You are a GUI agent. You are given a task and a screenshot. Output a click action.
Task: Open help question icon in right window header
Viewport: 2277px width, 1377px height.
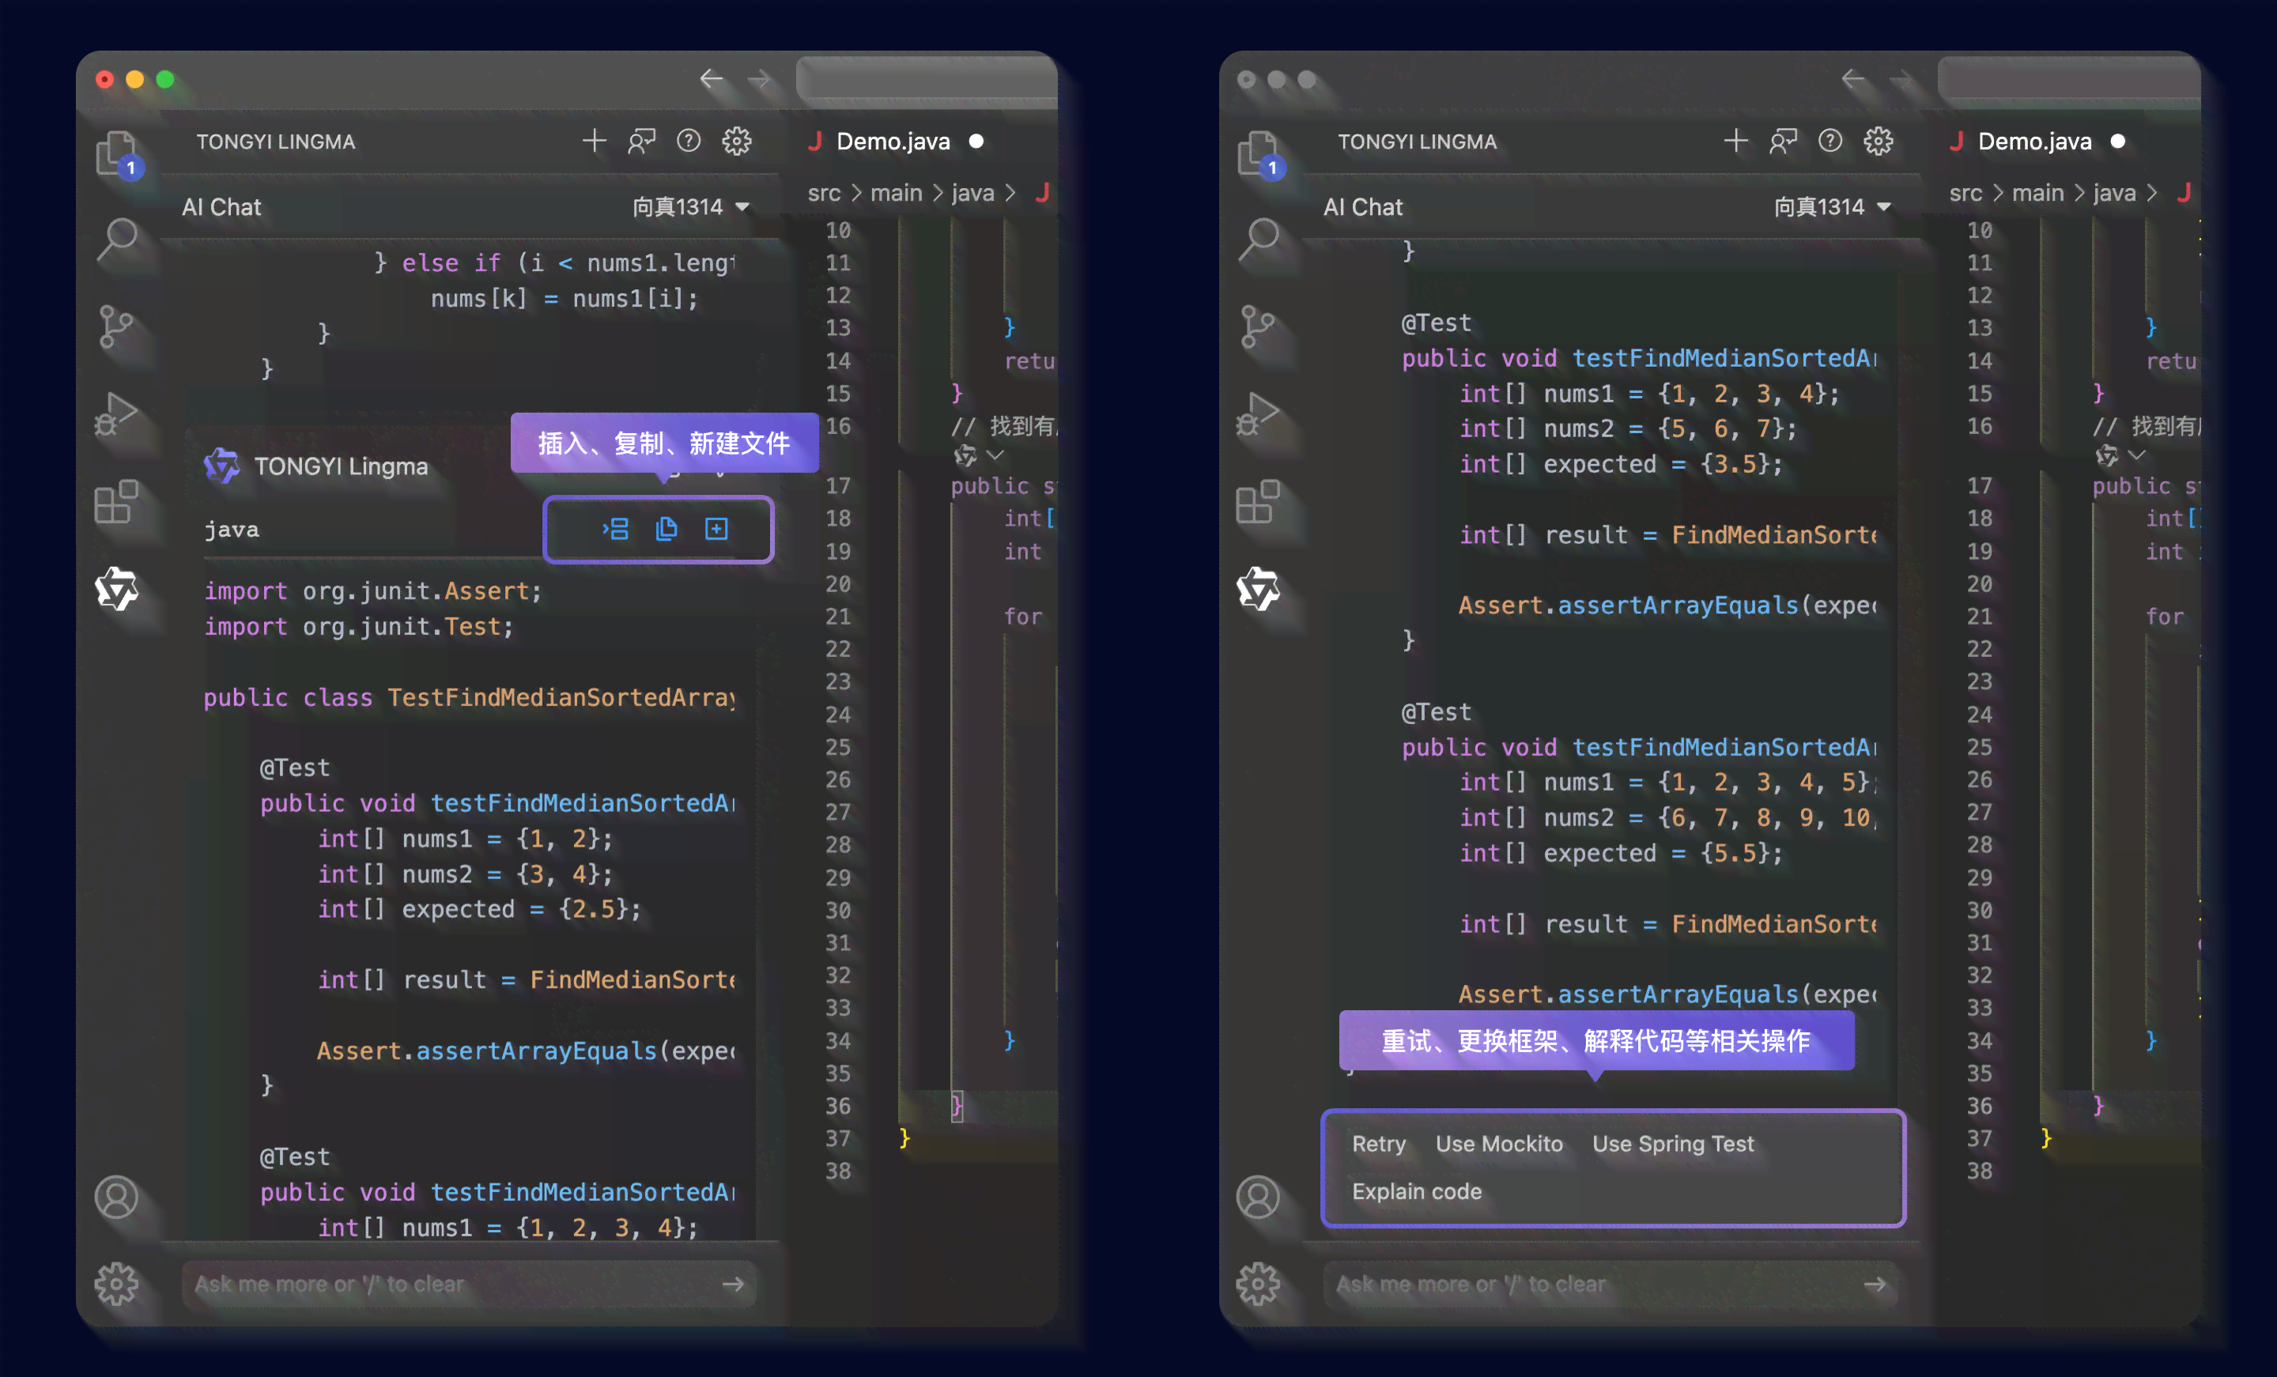pyautogui.click(x=1830, y=141)
